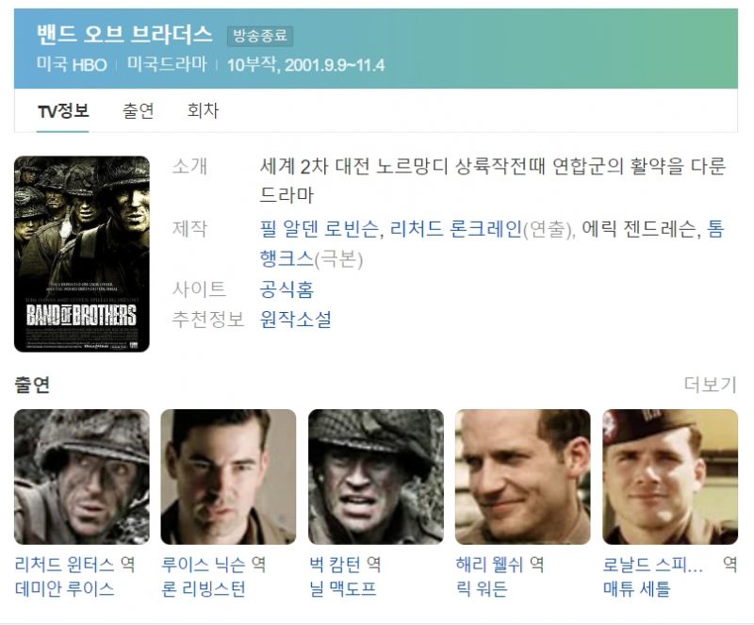Open actor link 닐 맥도프
The height and width of the screenshot is (625, 754).
click(x=342, y=589)
